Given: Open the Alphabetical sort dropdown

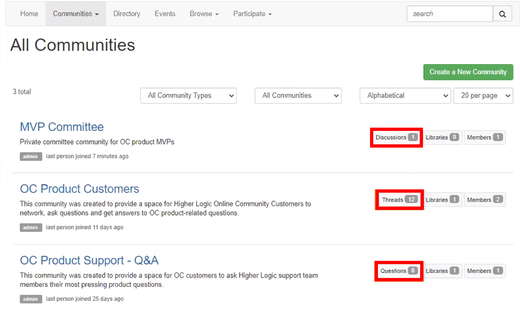Looking at the screenshot, I should pyautogui.click(x=405, y=96).
